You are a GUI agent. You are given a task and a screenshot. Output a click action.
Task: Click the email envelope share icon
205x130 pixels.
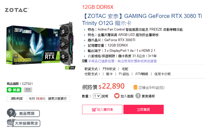(x=28, y=90)
